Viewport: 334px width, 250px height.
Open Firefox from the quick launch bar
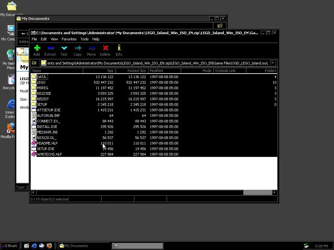[x=49, y=246]
